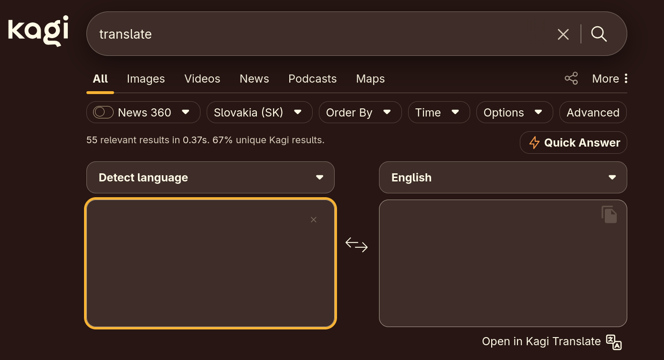Expand the News 360 dropdown arrow
The image size is (664, 360).
click(x=186, y=112)
